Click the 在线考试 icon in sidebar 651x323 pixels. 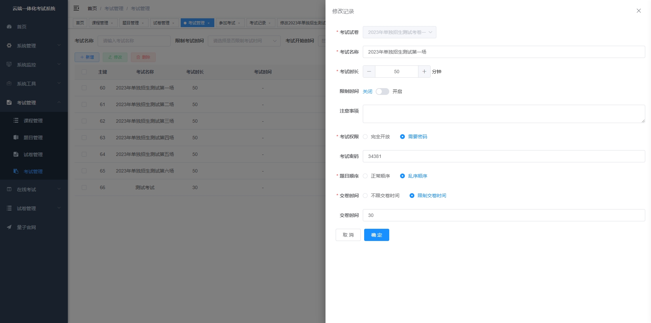[9, 189]
